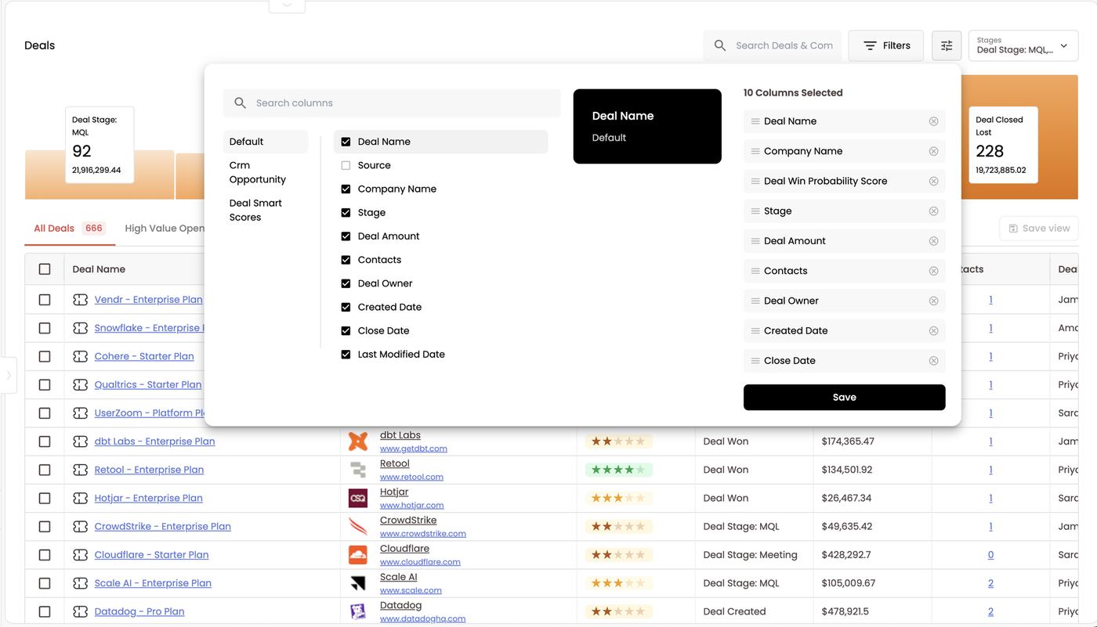Click the Datadog company logo

point(358,611)
